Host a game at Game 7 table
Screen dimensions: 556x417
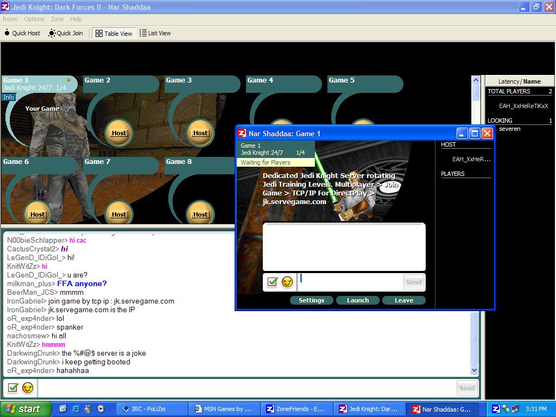(119, 214)
